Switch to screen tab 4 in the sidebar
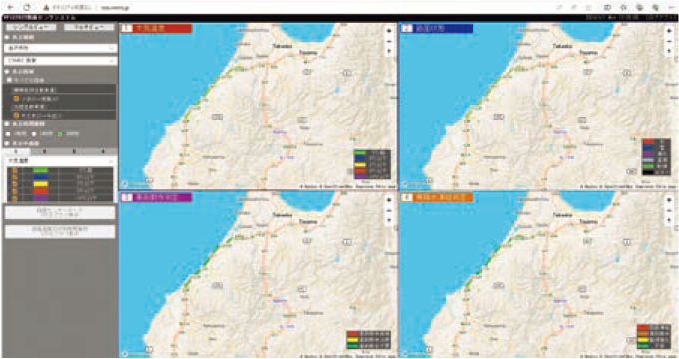 [102, 152]
